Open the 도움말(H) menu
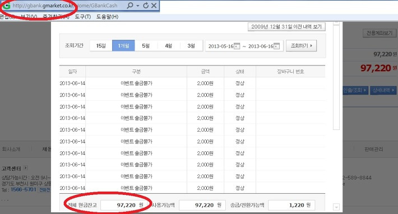This screenshot has height=214, width=398. tap(107, 17)
